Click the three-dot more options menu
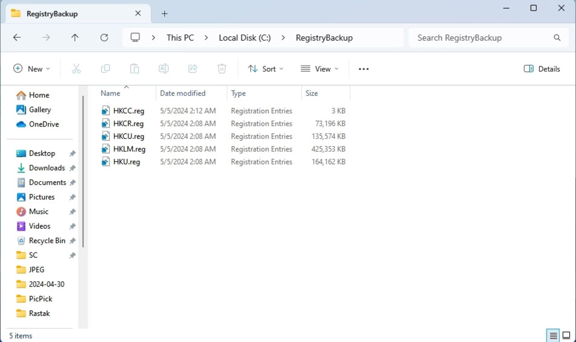This screenshot has width=576, height=342. click(x=364, y=69)
